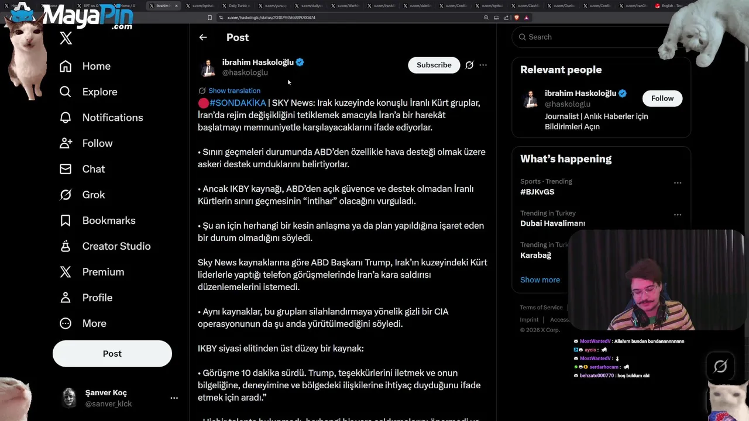Open the Imprint footer link
Screen dimensions: 749x421
pos(529,320)
